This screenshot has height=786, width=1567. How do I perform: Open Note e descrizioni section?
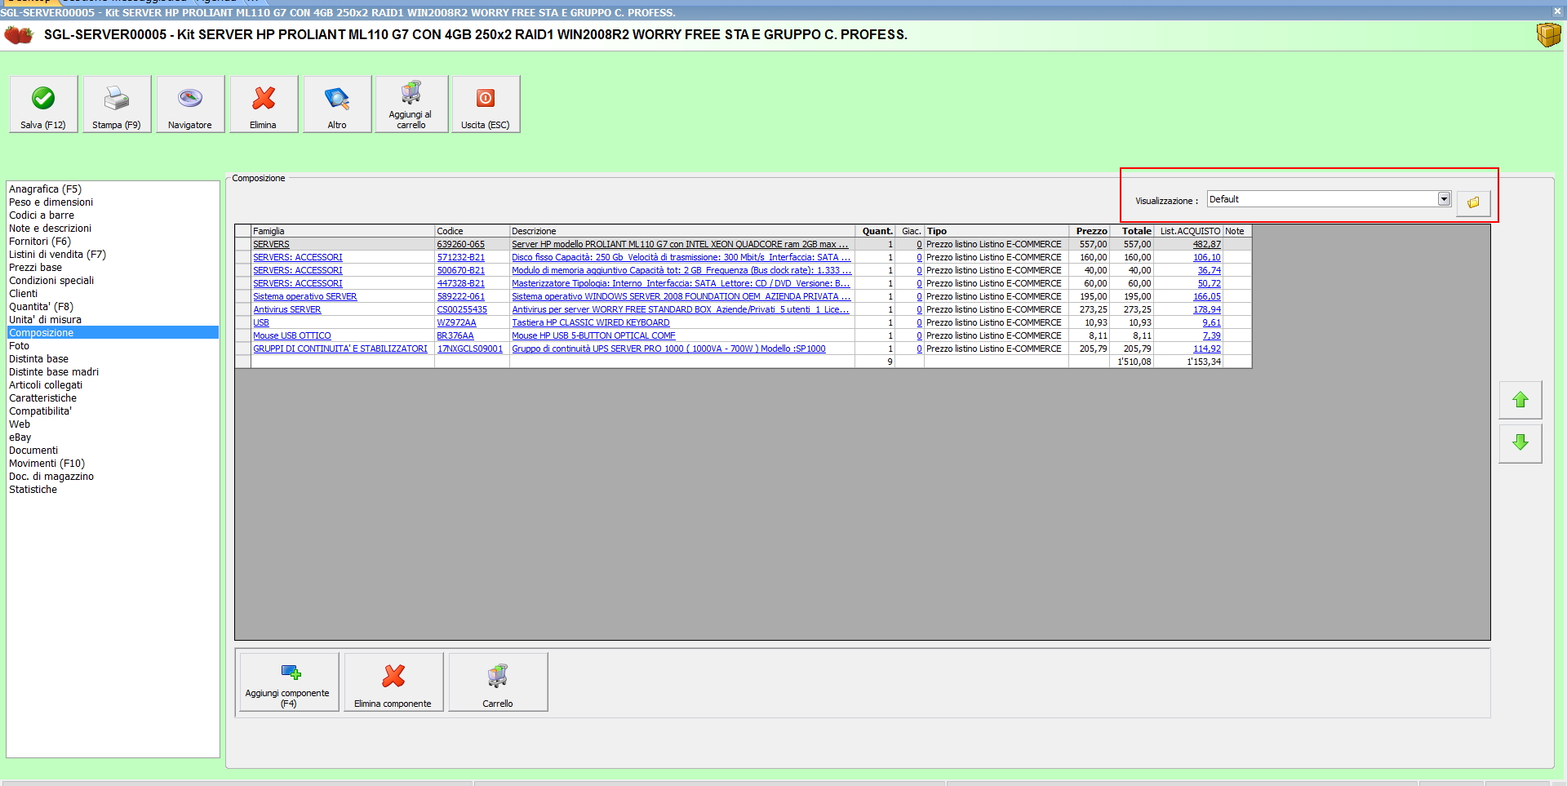pyautogui.click(x=50, y=228)
